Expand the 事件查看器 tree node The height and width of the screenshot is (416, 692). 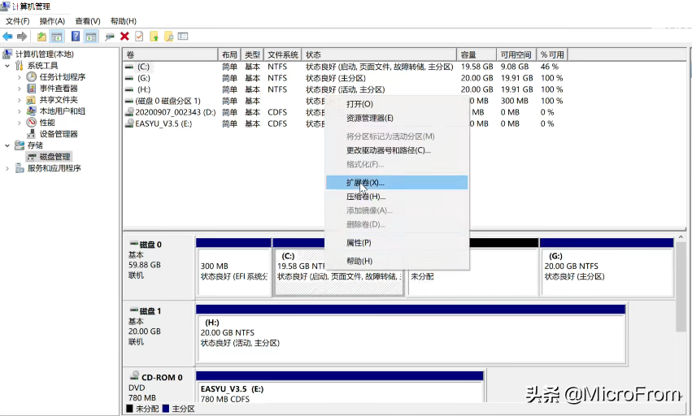tap(19, 89)
